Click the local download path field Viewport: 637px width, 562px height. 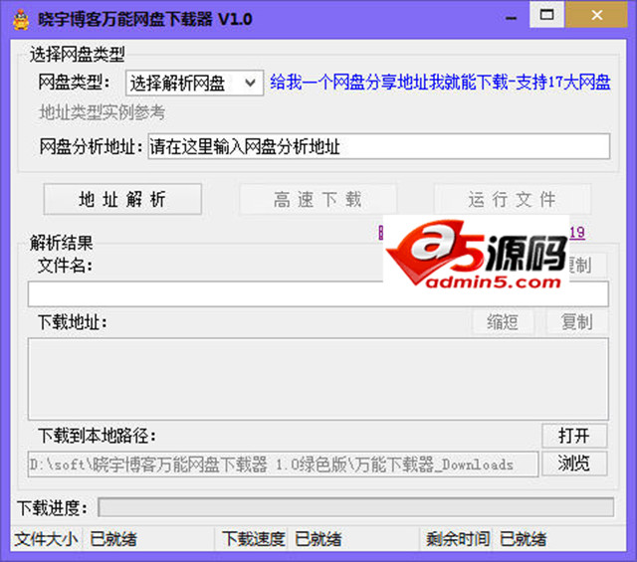point(283,465)
